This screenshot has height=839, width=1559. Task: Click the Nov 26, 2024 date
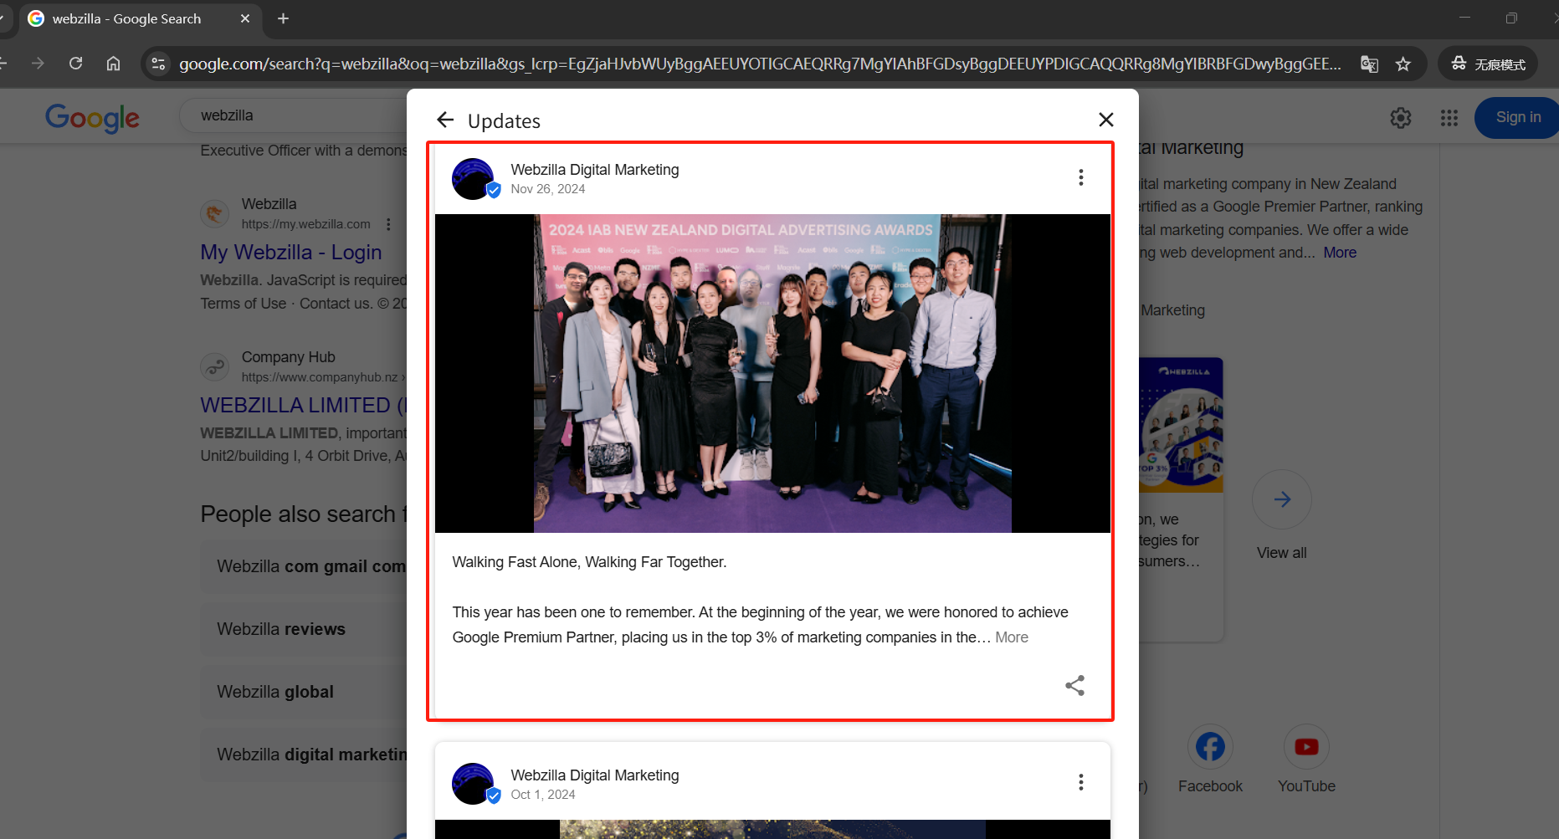[x=548, y=189]
